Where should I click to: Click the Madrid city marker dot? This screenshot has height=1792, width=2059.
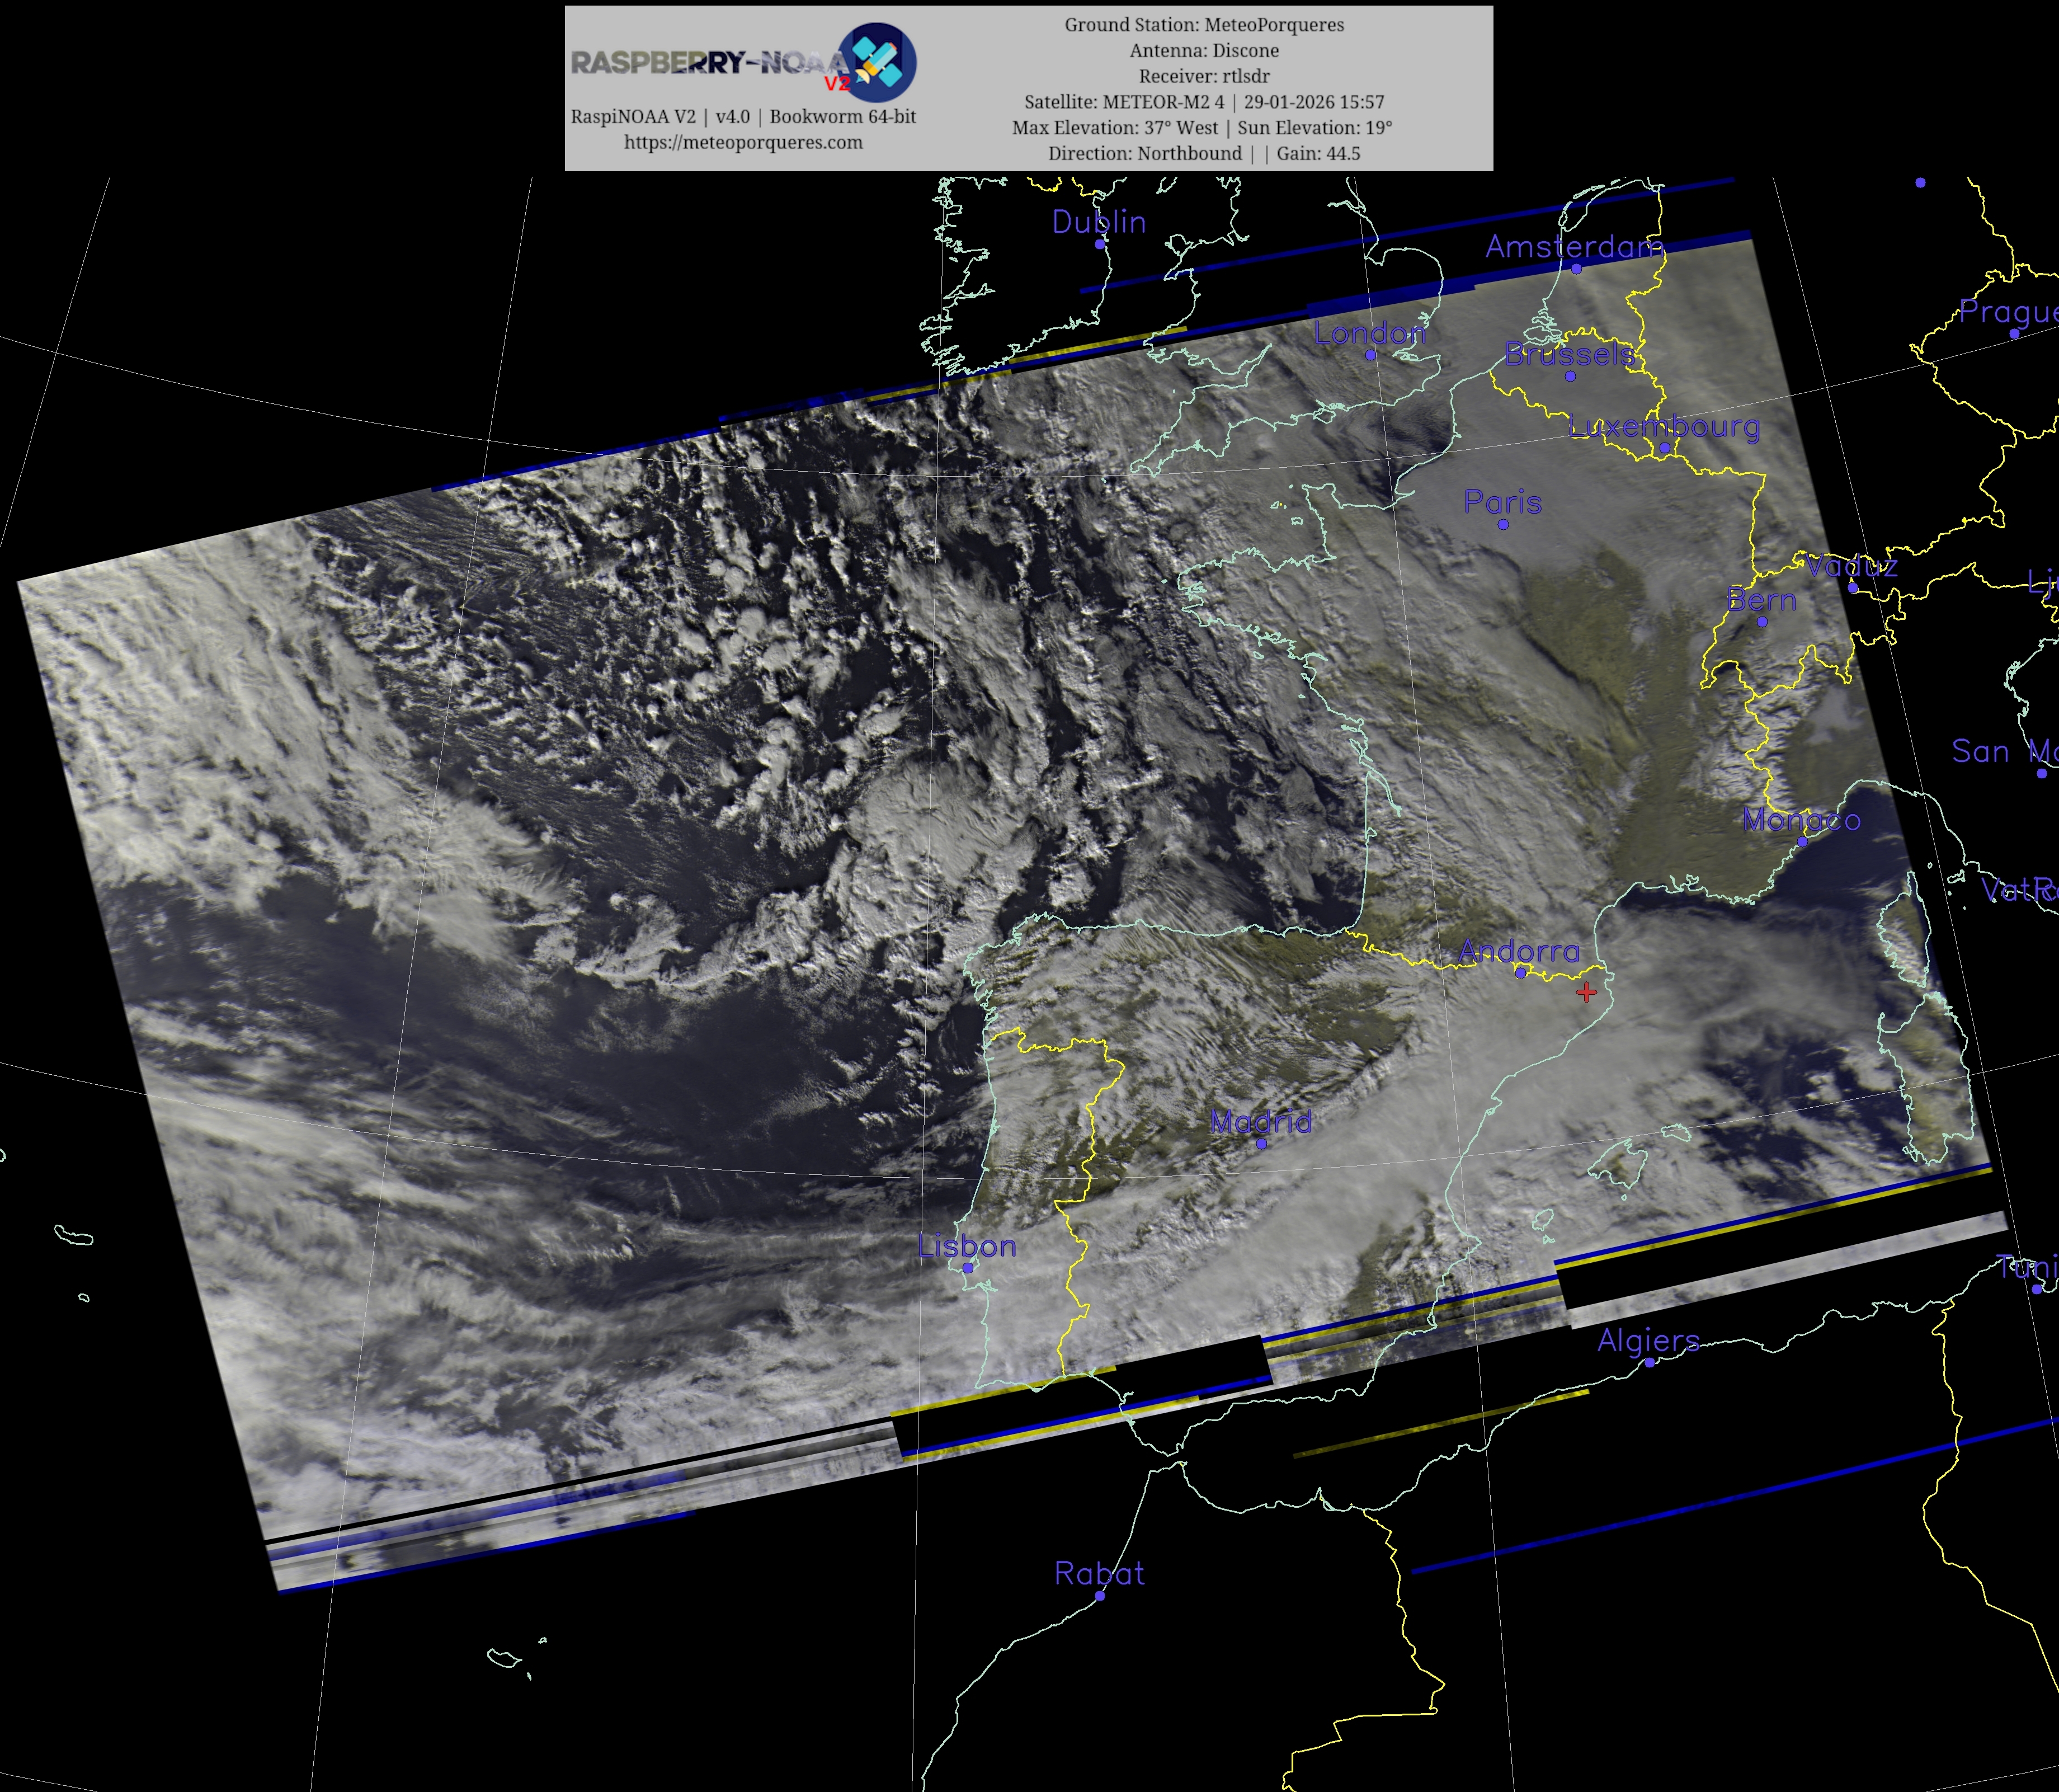[x=1261, y=1144]
